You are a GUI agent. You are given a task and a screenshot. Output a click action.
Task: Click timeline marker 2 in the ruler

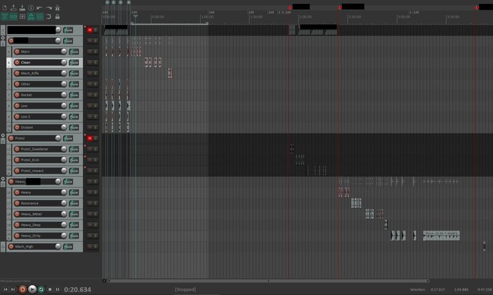click(340, 7)
